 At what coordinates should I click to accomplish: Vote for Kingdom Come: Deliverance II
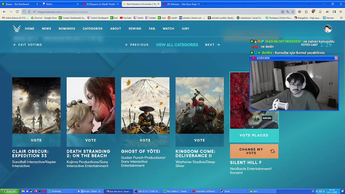[199, 140]
